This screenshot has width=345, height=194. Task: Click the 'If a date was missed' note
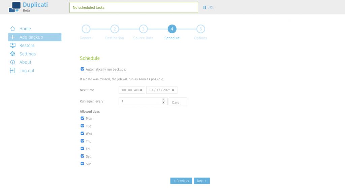(x=122, y=79)
